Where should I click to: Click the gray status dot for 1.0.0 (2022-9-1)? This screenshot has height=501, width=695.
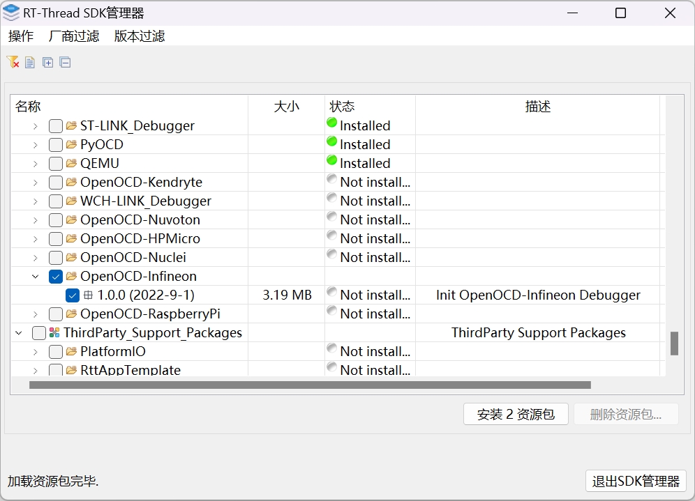[331, 292]
